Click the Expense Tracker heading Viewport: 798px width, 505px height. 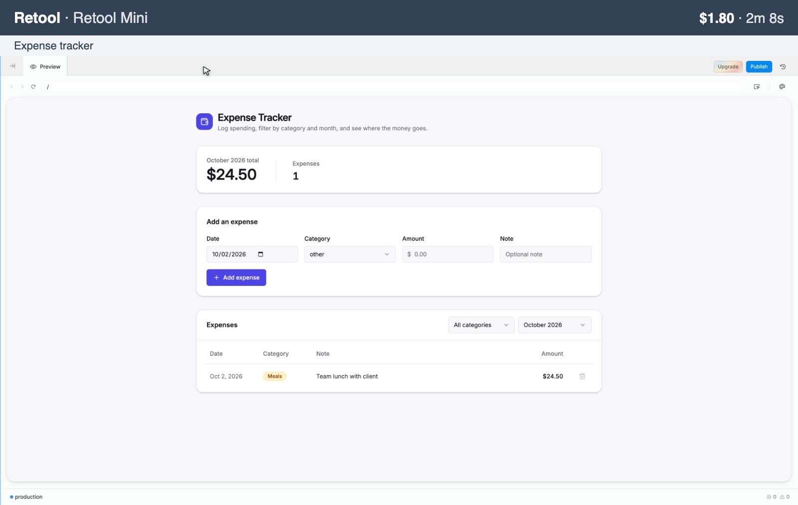click(x=255, y=118)
